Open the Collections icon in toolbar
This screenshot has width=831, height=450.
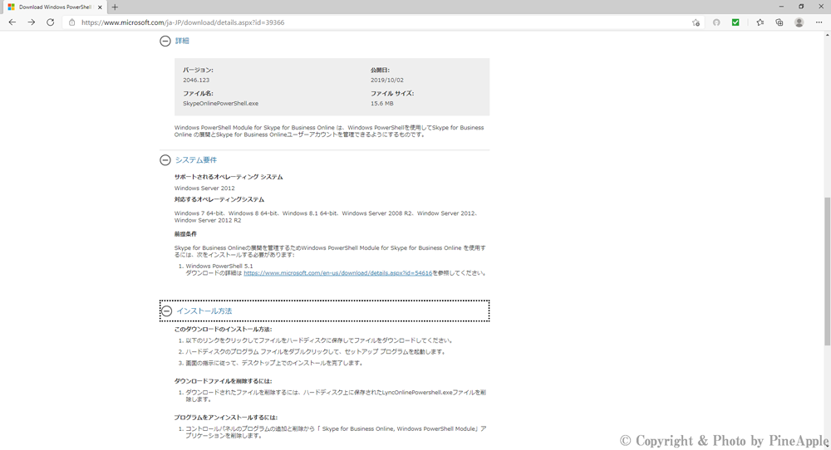pos(779,22)
